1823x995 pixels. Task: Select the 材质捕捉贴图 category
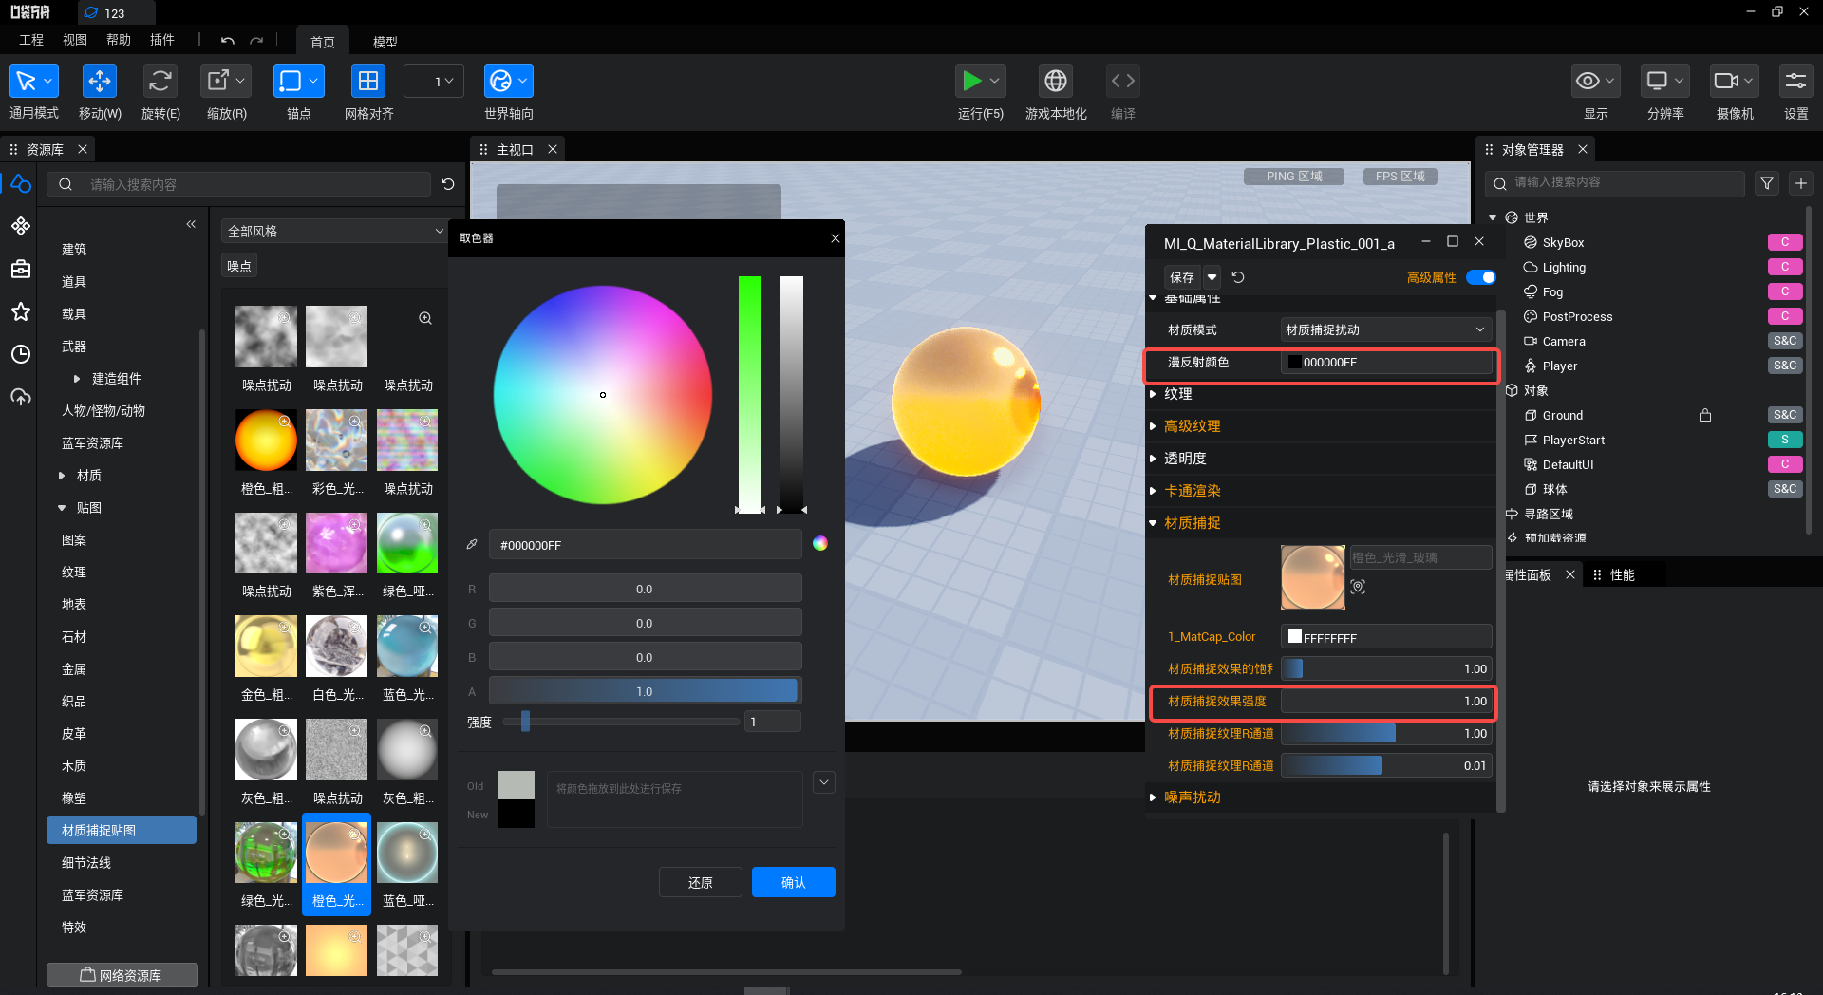pyautogui.click(x=122, y=830)
